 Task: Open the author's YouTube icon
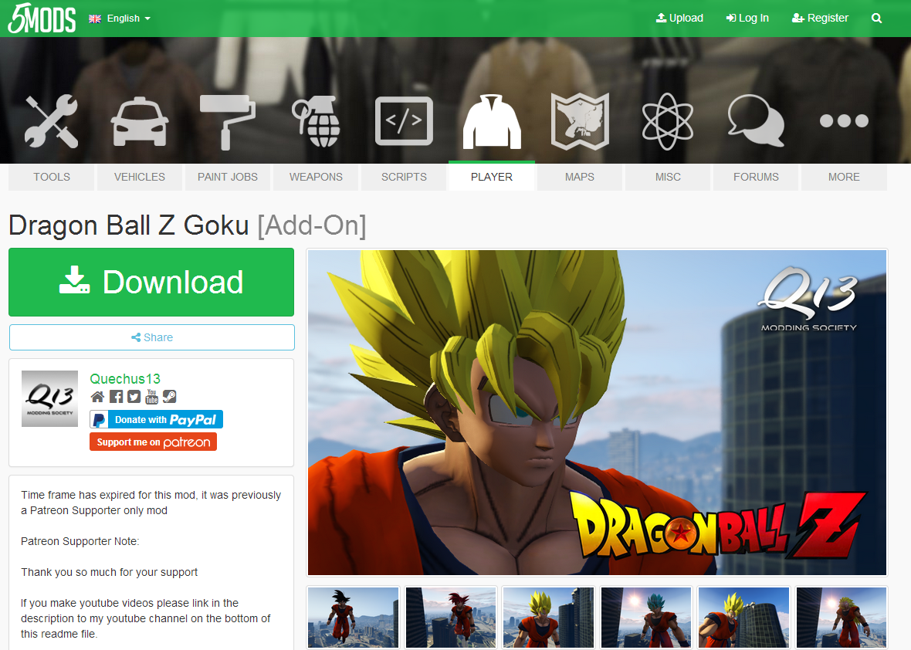(x=152, y=397)
